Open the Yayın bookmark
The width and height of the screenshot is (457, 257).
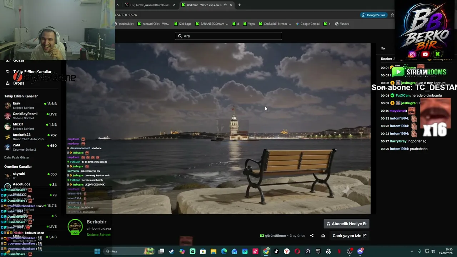tap(249, 24)
